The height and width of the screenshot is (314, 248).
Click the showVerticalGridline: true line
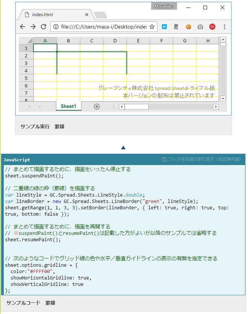coord(47,284)
